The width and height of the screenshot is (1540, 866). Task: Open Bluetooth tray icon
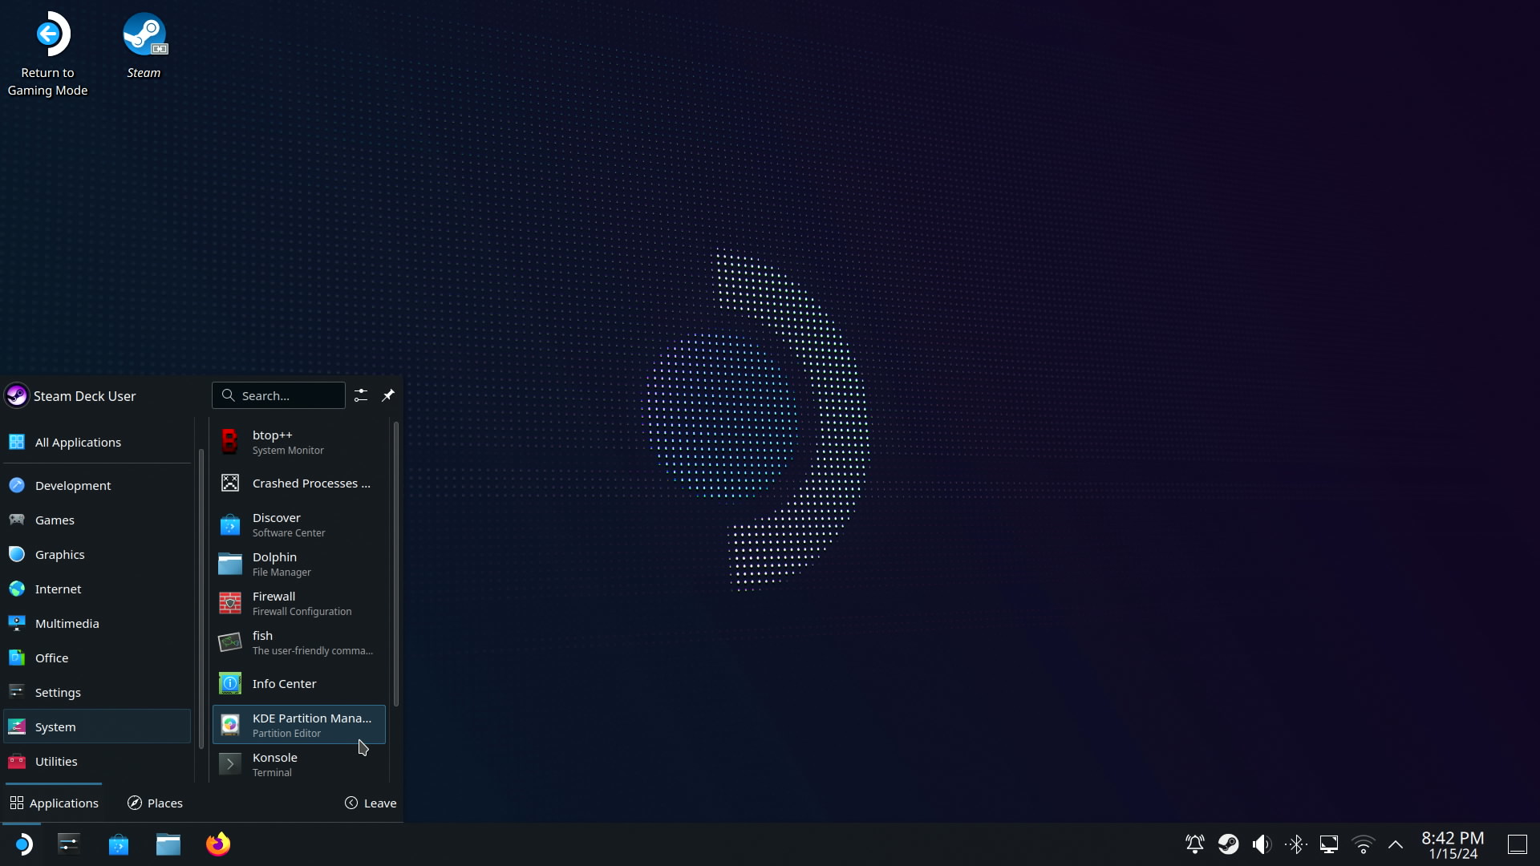click(1295, 844)
